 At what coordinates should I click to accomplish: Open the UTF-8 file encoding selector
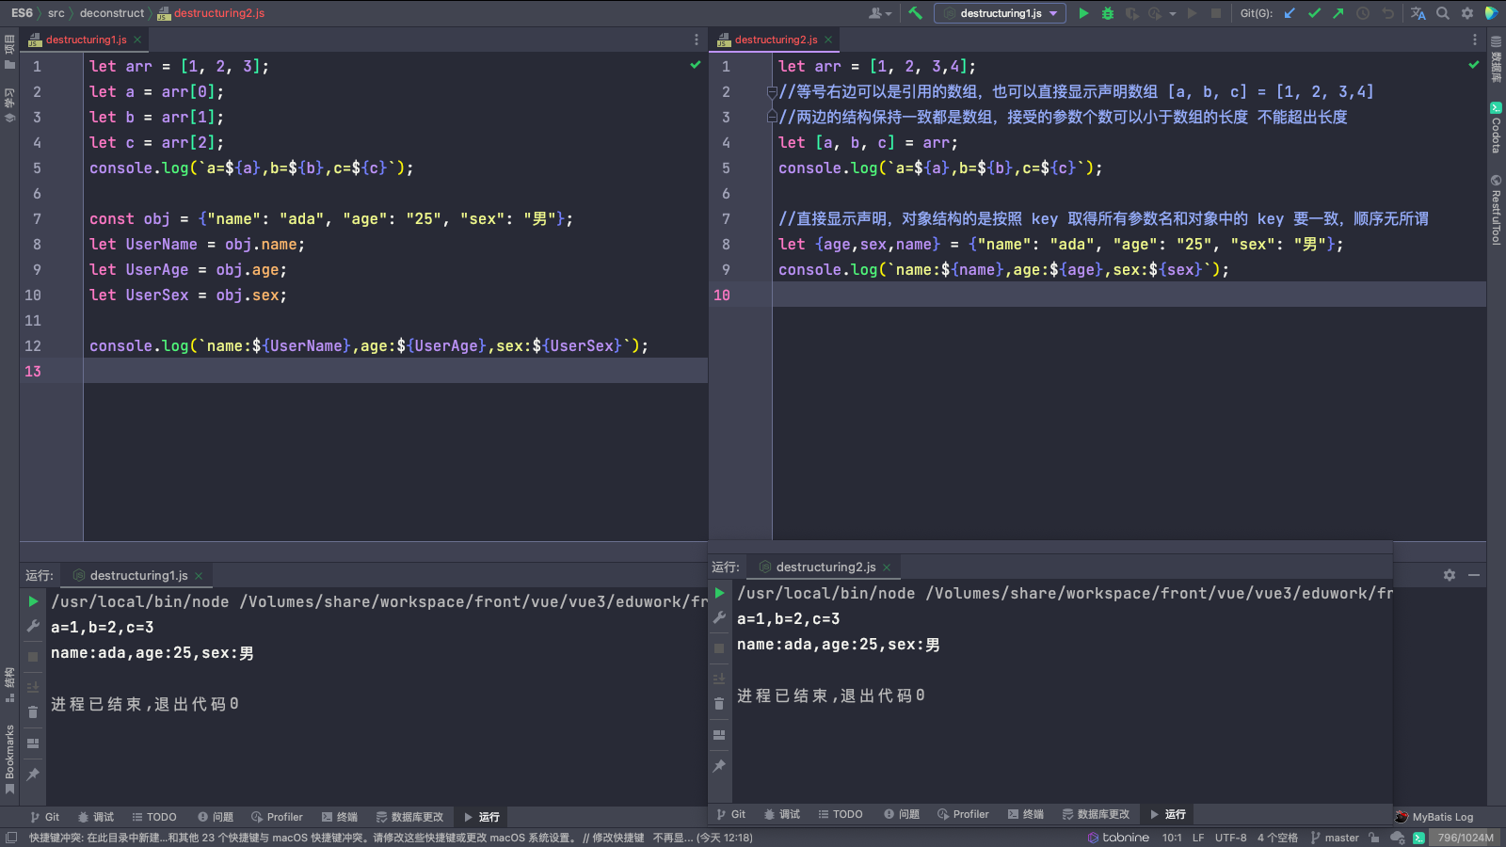click(1230, 838)
